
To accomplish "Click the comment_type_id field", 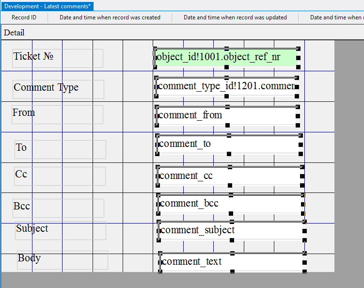I will coord(226,86).
